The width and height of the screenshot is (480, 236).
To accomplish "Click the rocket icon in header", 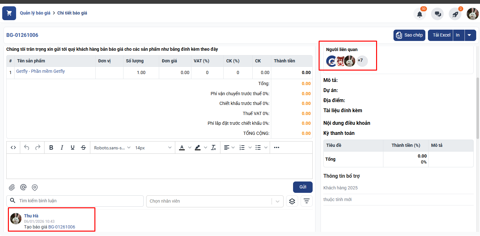I will click(x=455, y=14).
